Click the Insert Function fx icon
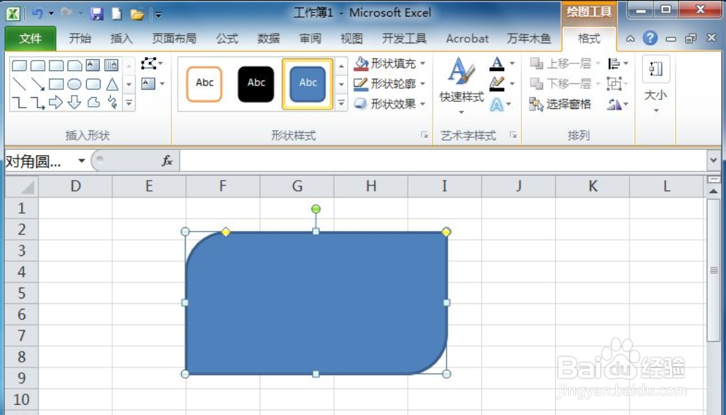 (167, 161)
